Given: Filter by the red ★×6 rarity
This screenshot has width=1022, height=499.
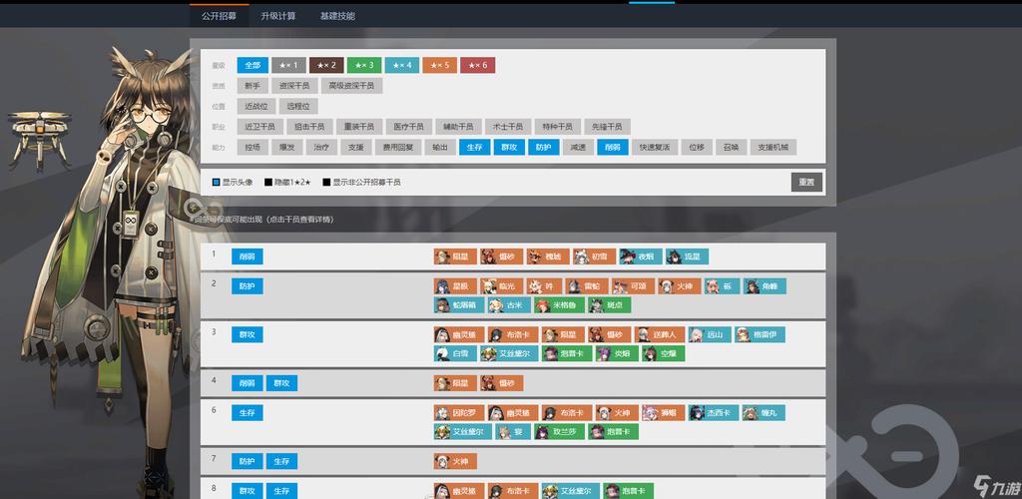Looking at the screenshot, I should pos(478,65).
